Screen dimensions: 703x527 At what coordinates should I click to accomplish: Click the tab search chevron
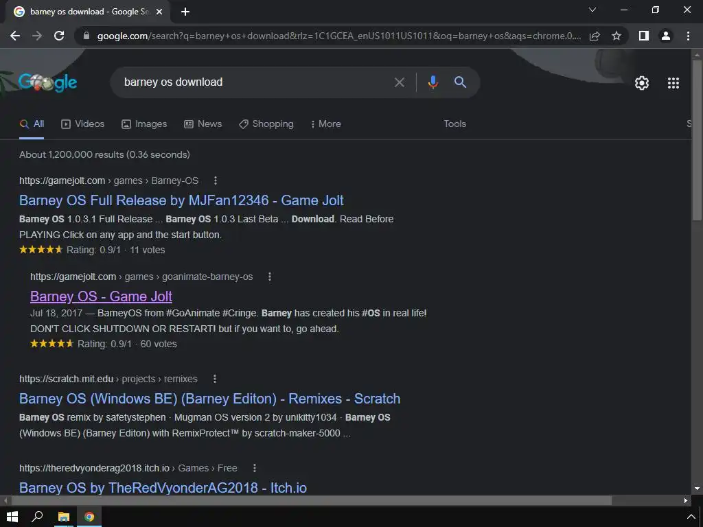pos(592,10)
